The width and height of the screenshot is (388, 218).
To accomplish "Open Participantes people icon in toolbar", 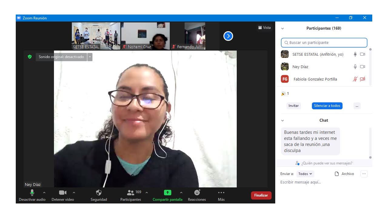I will coord(131,193).
